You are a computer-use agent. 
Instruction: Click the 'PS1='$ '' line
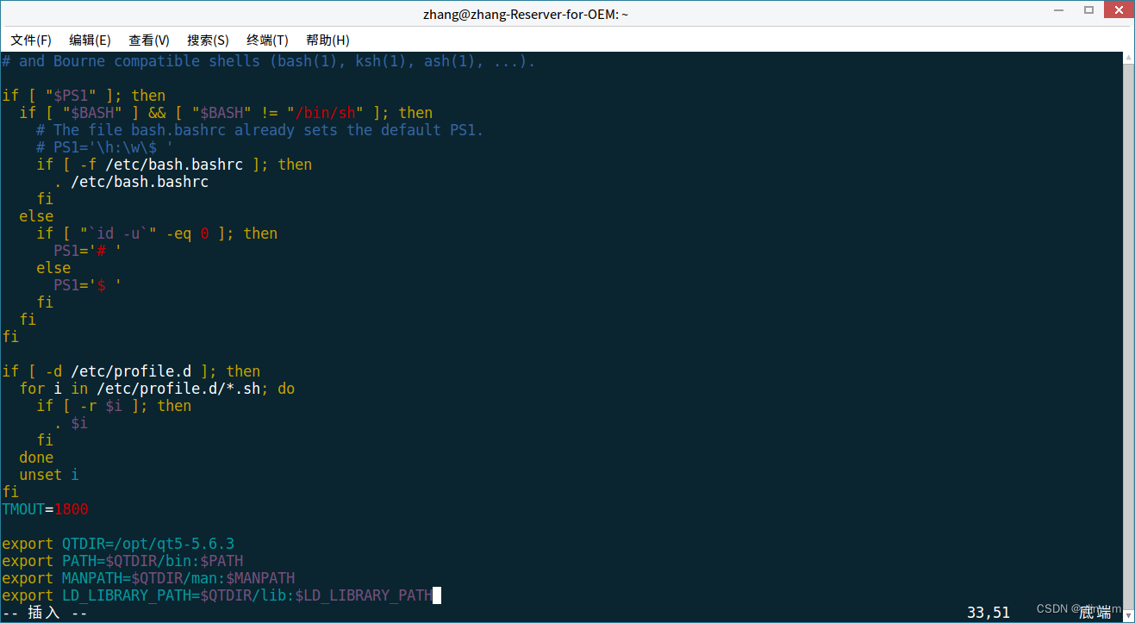pos(88,285)
